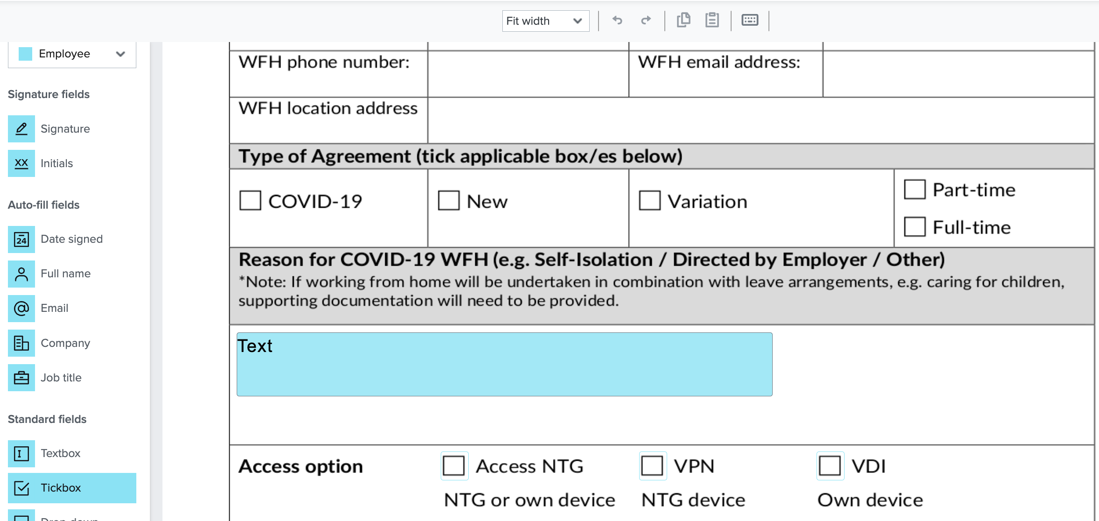Image resolution: width=1099 pixels, height=521 pixels.
Task: Click the redo arrow in the toolbar
Action: (646, 21)
